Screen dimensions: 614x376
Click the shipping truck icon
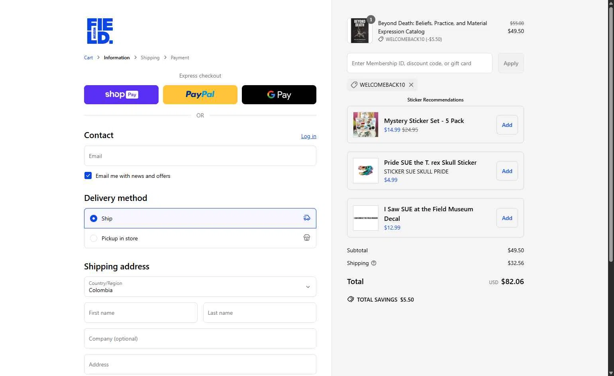(307, 218)
